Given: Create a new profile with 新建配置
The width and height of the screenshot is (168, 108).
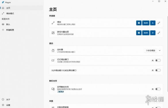Looking at the screenshot, I should click(x=22, y=30).
